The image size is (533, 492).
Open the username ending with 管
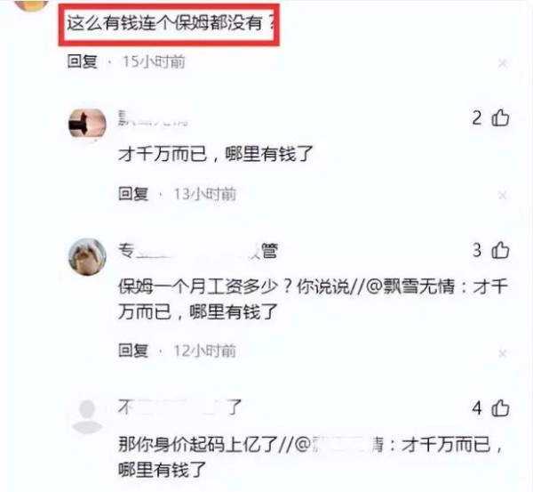click(x=198, y=251)
